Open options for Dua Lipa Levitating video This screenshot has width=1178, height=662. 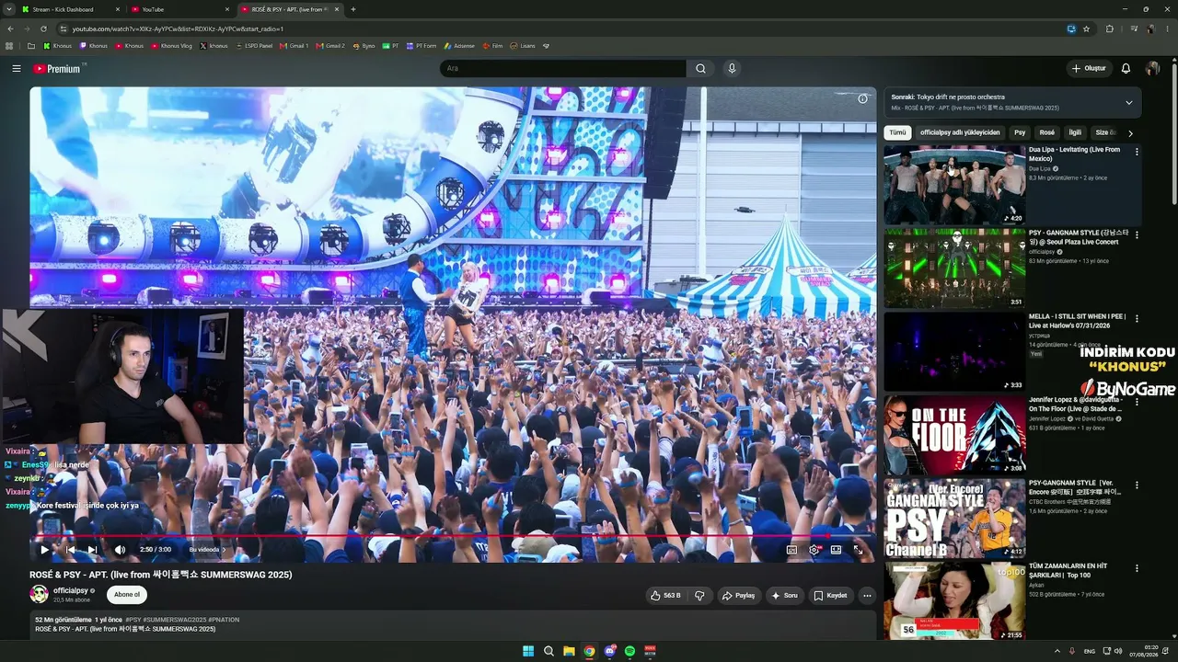coord(1137,152)
